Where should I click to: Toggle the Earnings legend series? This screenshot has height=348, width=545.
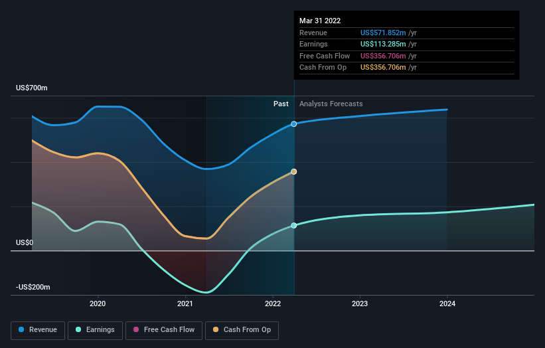coord(95,330)
